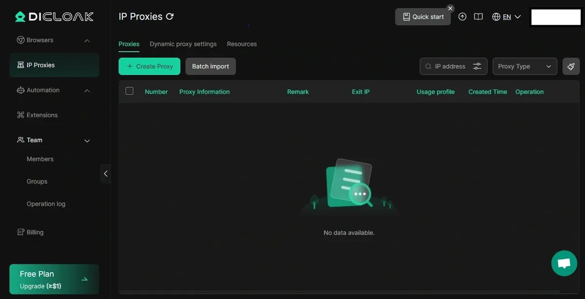Image resolution: width=585 pixels, height=299 pixels.
Task: Select IP Proxies in the sidebar
Action: 54,65
